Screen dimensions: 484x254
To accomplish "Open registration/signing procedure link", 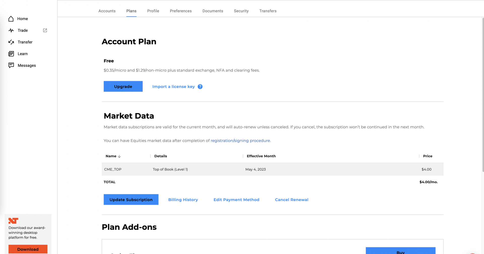I will coord(240,141).
